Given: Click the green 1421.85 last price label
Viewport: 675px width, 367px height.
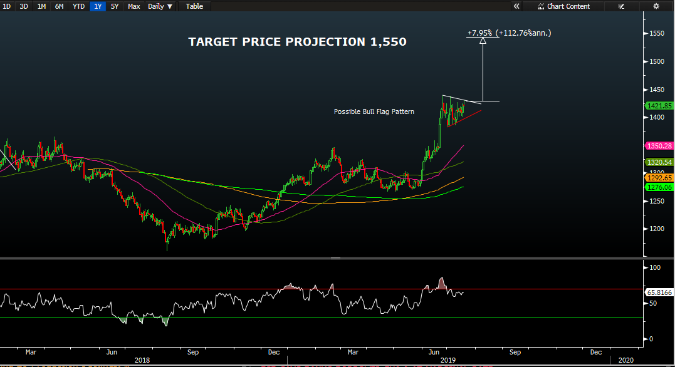Looking at the screenshot, I should tap(659, 106).
